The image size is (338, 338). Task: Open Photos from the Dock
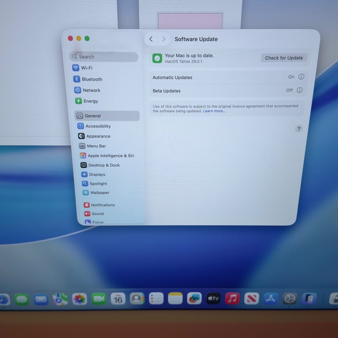coord(80,299)
